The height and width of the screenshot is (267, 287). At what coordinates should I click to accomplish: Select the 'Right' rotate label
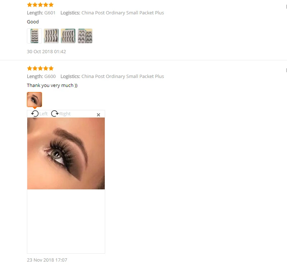click(x=65, y=114)
